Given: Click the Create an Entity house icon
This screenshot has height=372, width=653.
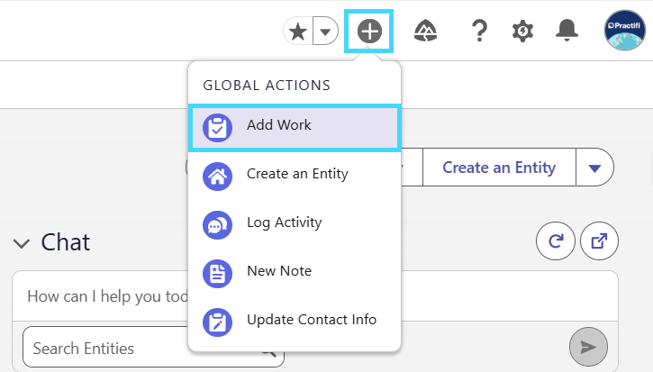Looking at the screenshot, I should click(217, 177).
